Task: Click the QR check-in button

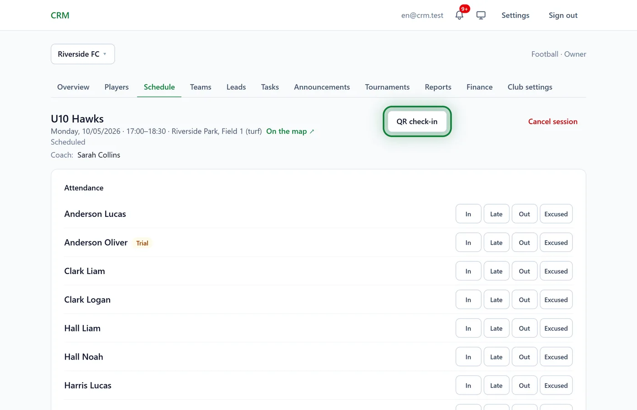Action: (417, 121)
